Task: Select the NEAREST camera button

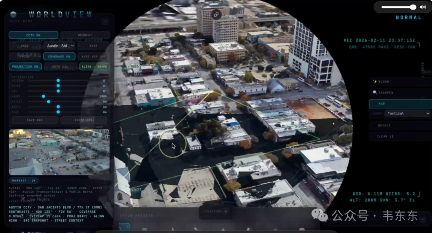Action: tap(85, 35)
